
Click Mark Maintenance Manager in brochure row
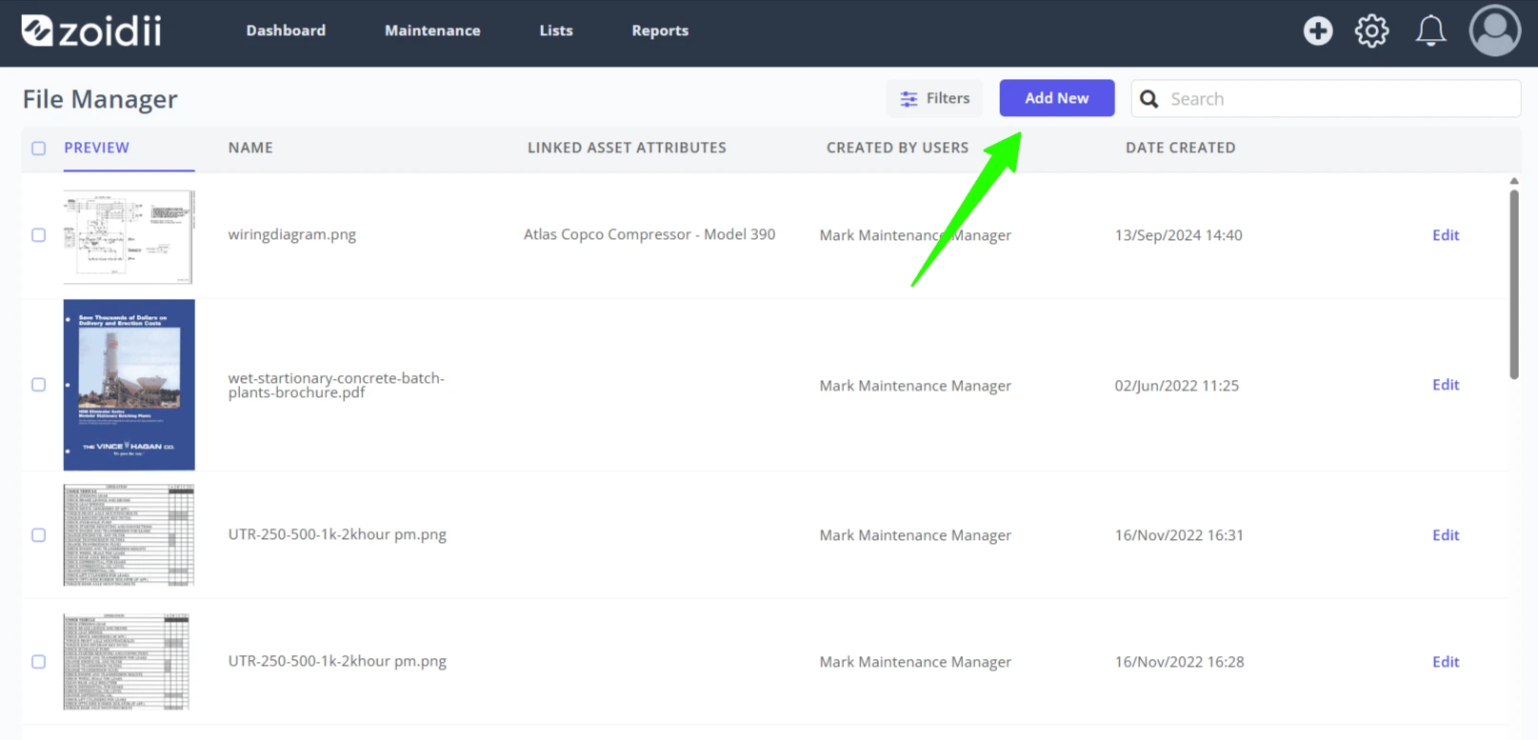pyautogui.click(x=915, y=386)
